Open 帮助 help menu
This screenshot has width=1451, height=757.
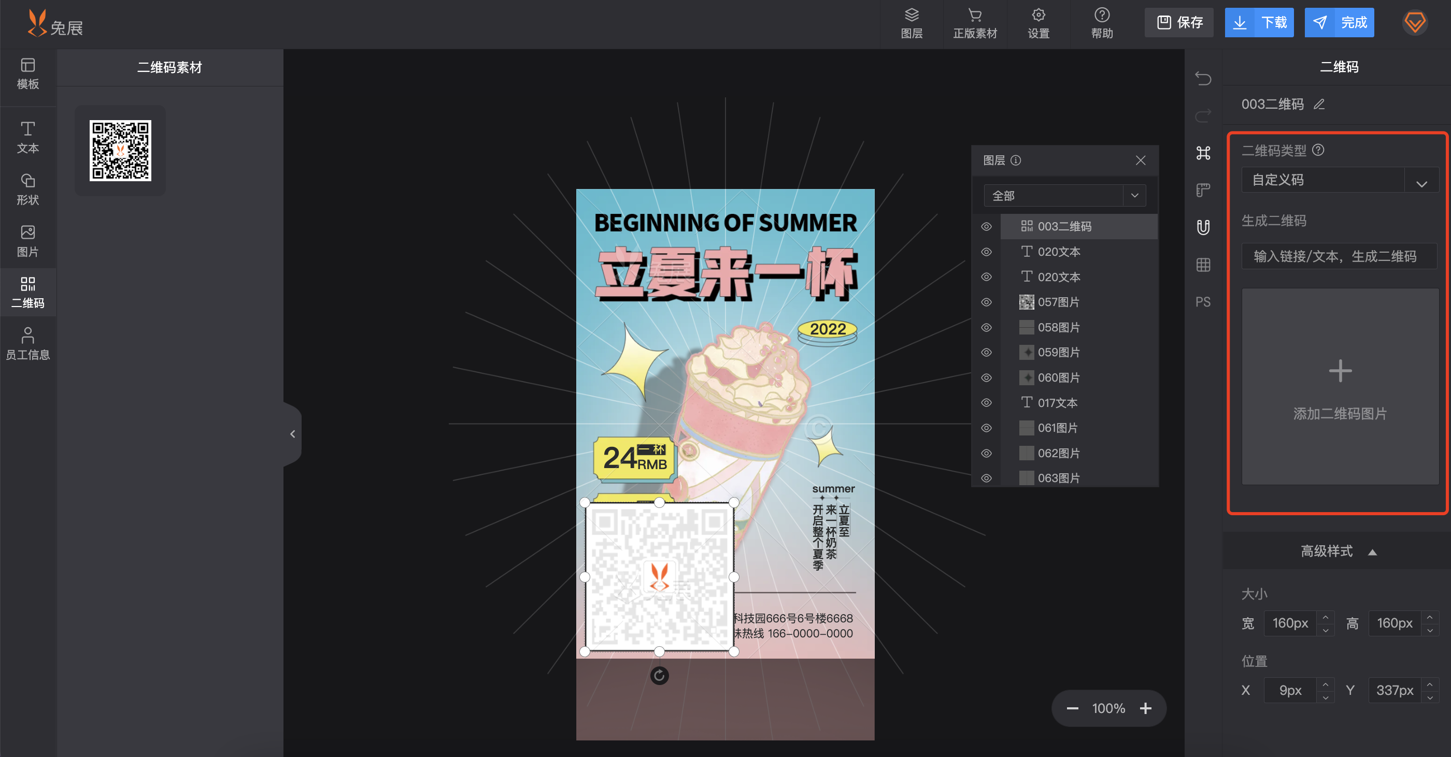(1102, 24)
